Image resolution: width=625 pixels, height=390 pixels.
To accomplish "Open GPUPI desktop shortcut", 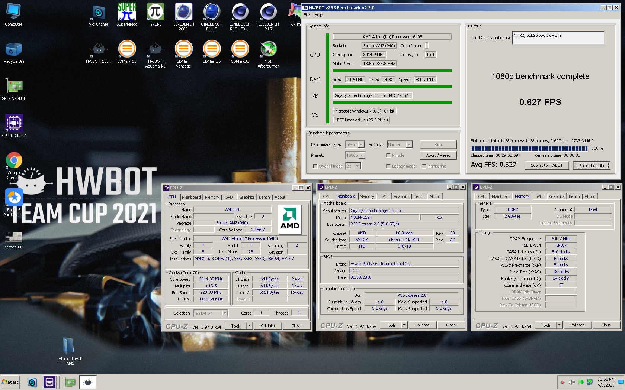I will point(155,15).
